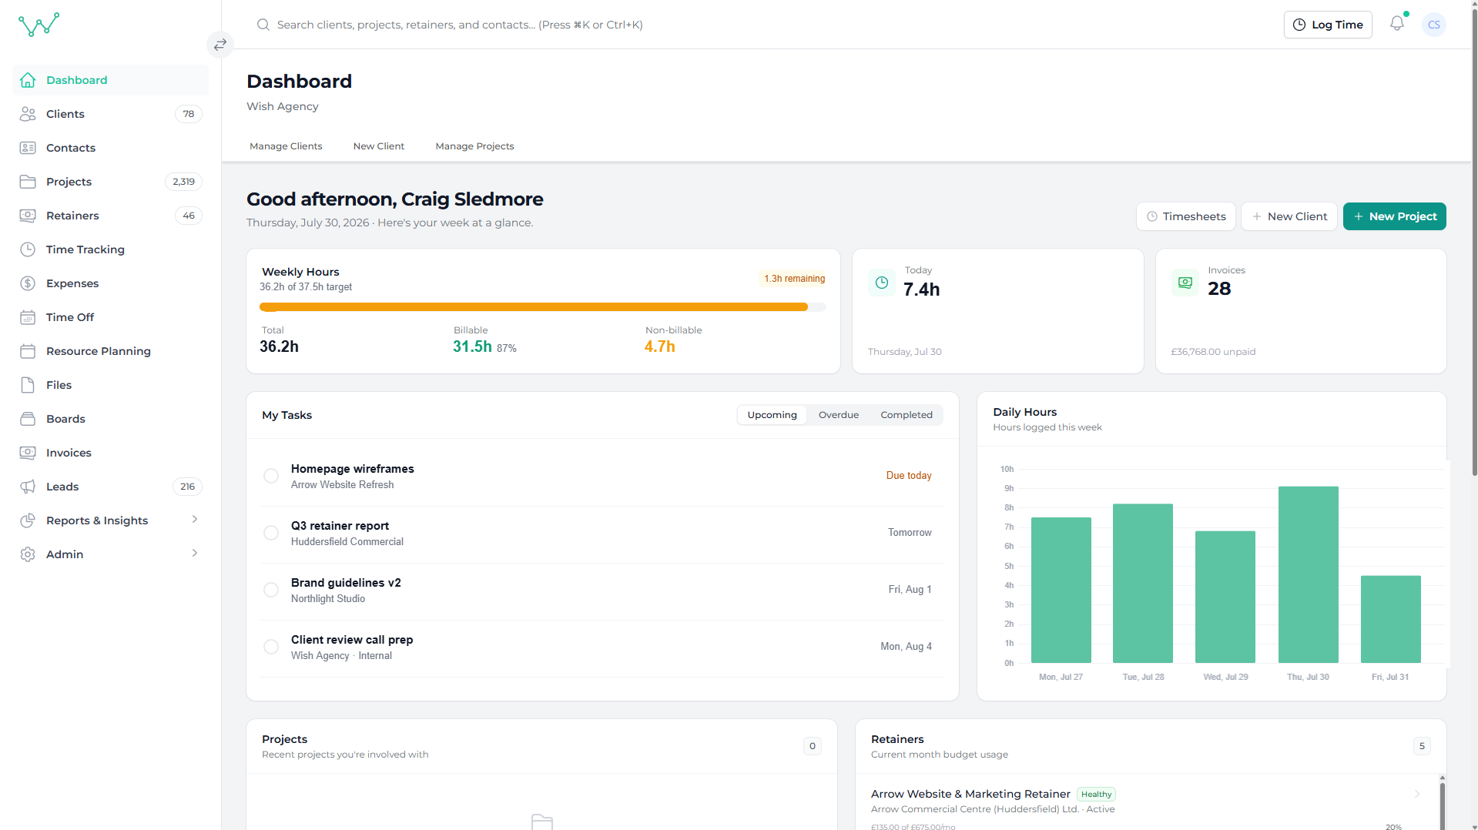1478x830 pixels.
Task: Click the 1.3h remaining label
Action: [x=794, y=279]
